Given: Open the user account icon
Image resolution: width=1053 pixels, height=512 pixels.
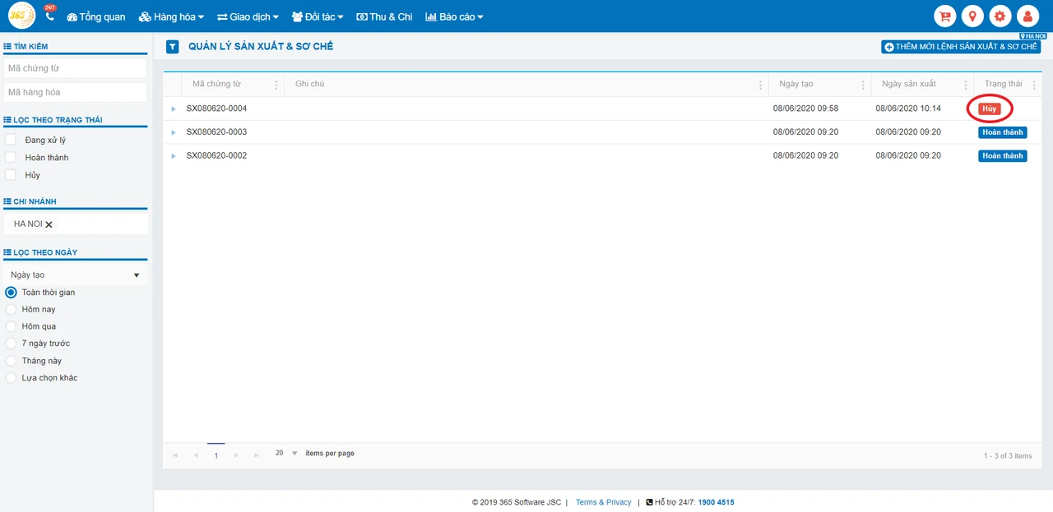Looking at the screenshot, I should pos(1027,16).
